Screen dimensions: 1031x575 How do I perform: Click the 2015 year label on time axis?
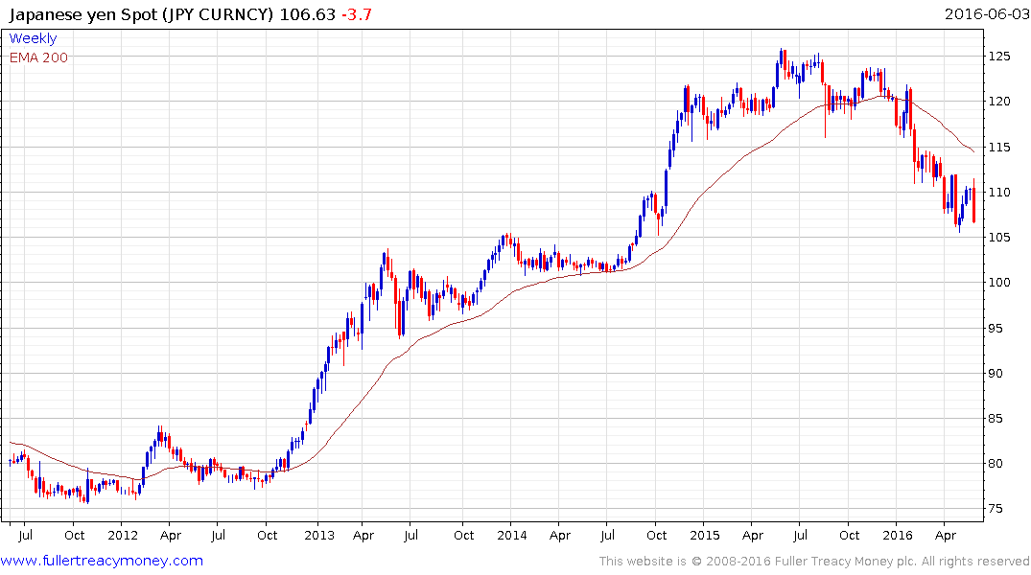[x=705, y=536]
